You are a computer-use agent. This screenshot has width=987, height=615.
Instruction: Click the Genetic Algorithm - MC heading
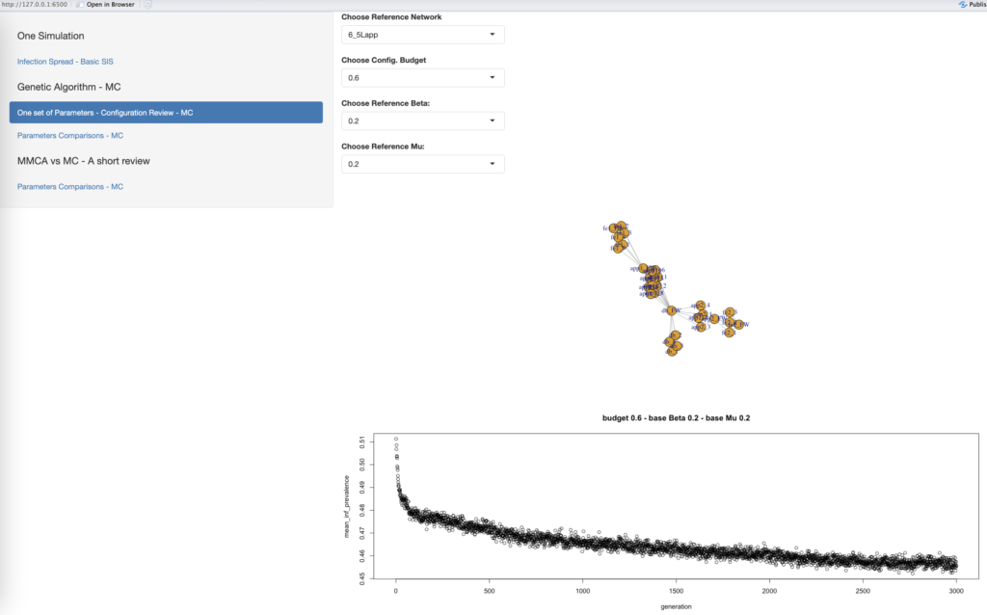point(68,87)
